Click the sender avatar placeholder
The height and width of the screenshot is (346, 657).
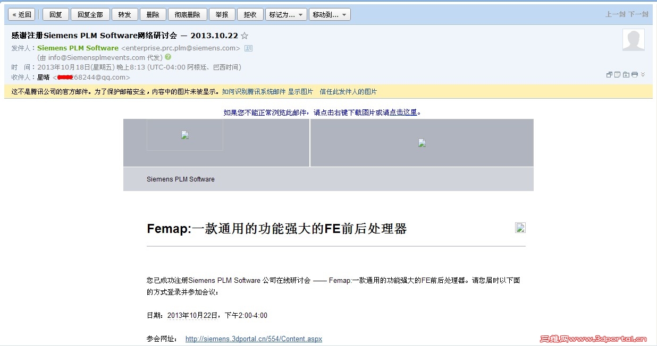pyautogui.click(x=634, y=40)
